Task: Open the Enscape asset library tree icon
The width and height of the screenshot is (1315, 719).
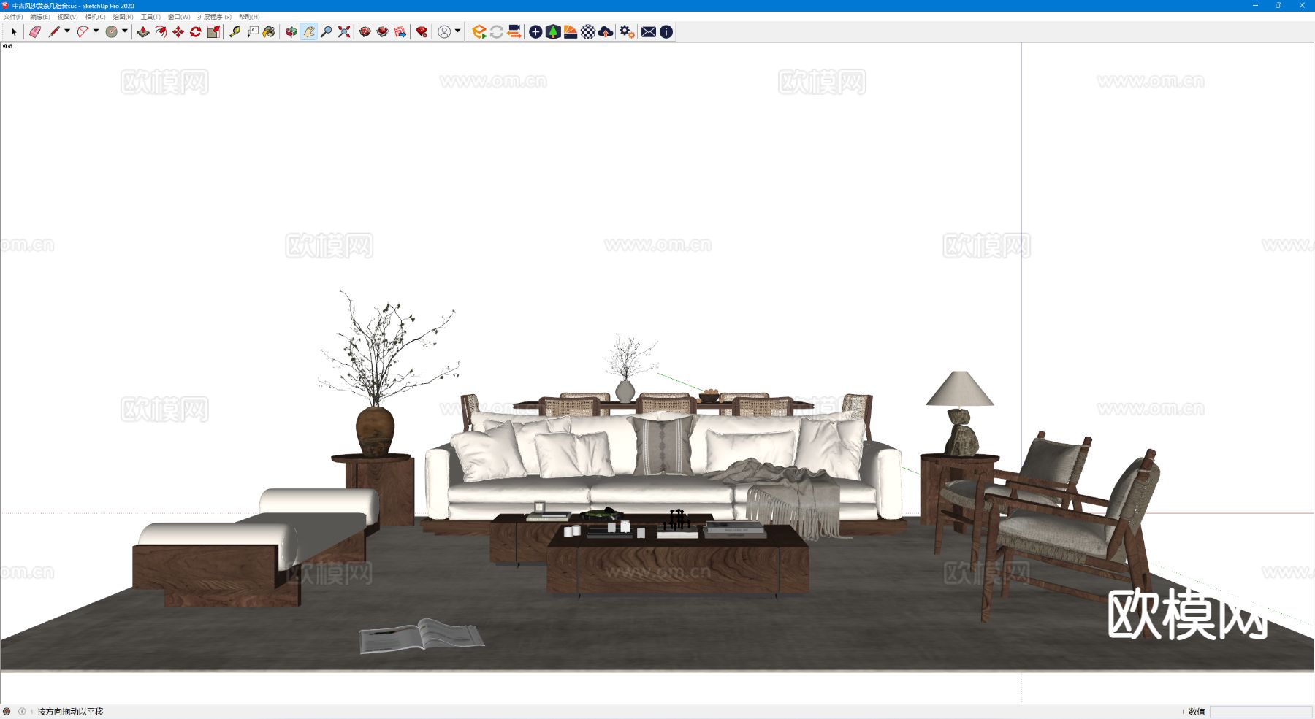Action: coord(553,32)
